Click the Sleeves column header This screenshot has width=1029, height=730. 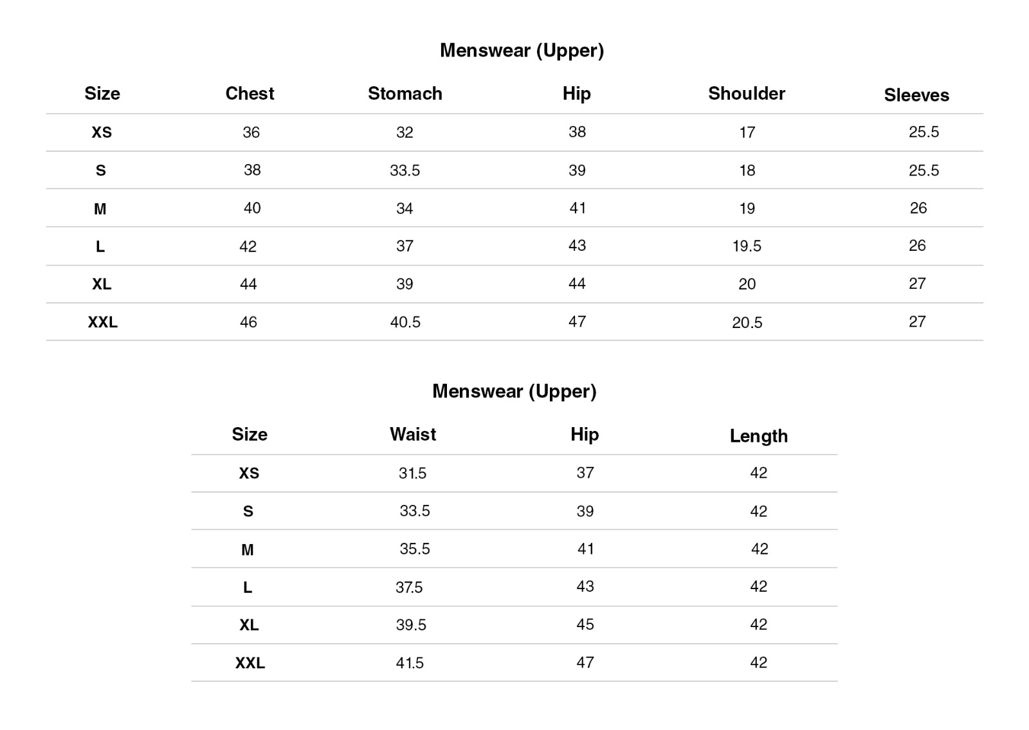pyautogui.click(x=916, y=95)
